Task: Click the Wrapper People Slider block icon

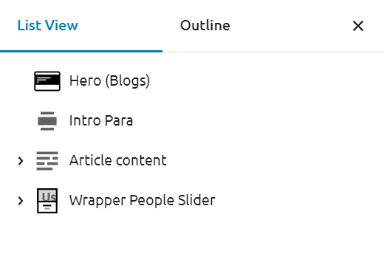Action: point(47,201)
